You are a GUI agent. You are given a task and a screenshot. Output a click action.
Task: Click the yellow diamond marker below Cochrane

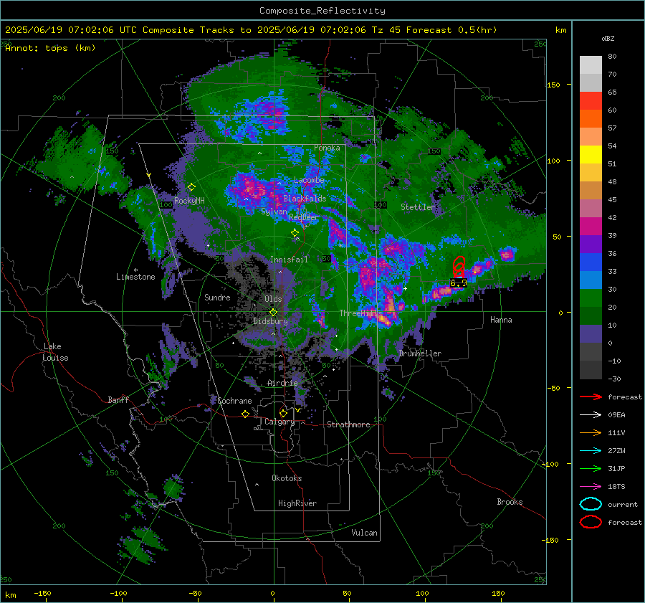click(x=245, y=414)
